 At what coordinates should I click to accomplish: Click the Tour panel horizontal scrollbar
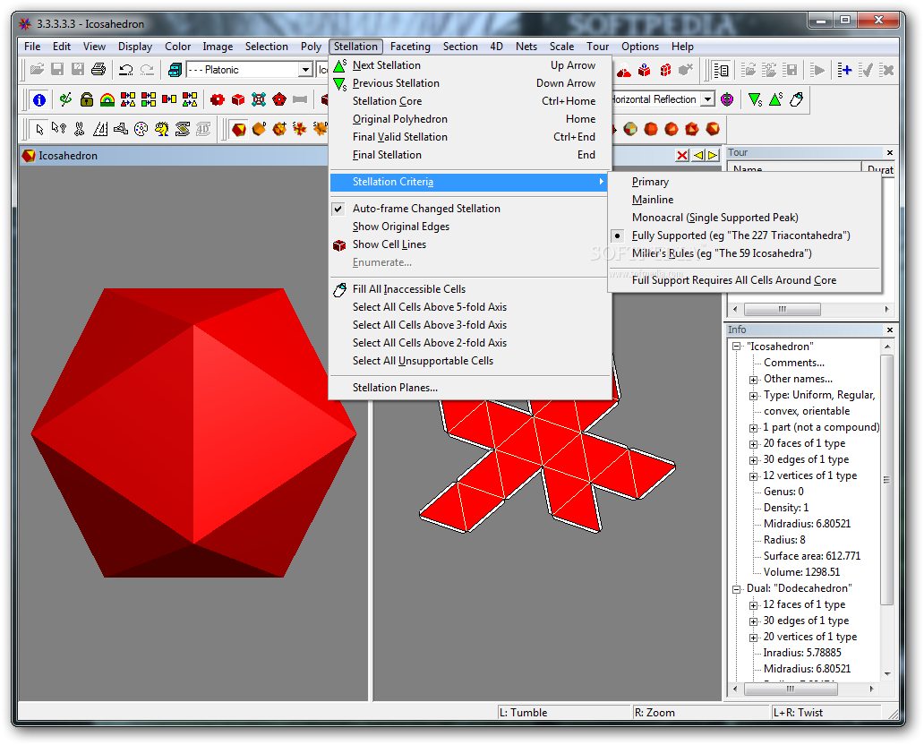coord(810,309)
